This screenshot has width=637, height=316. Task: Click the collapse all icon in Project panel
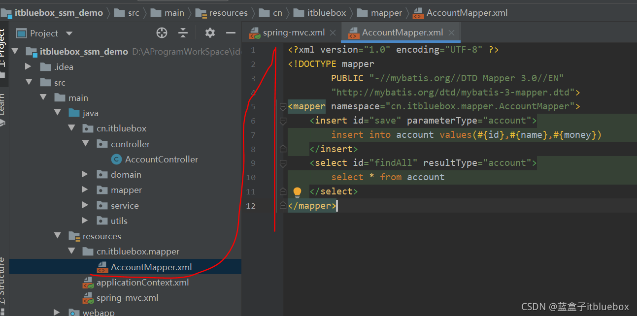coord(183,33)
